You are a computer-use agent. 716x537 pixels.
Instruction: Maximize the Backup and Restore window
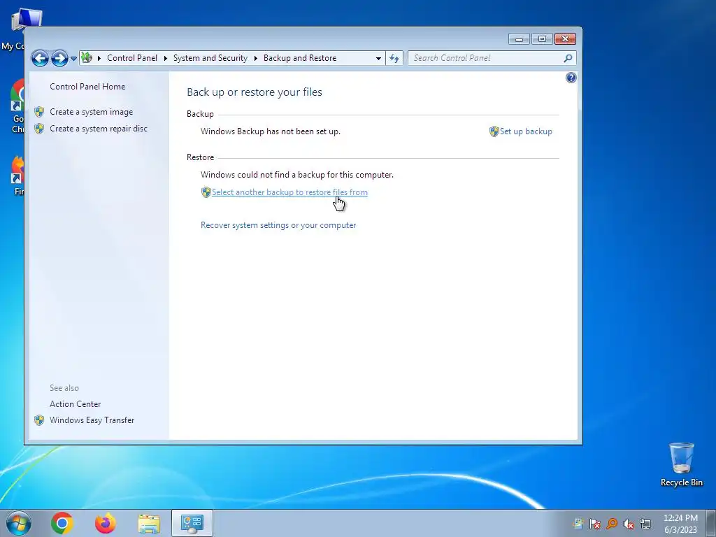pyautogui.click(x=542, y=39)
